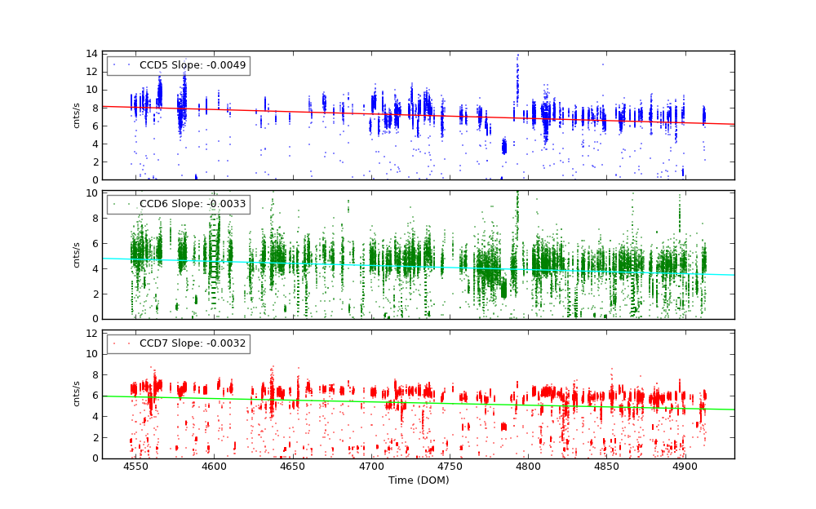Click the 12 tick on bottom panel y-axis
This screenshot has height=509, width=816.
93,334
